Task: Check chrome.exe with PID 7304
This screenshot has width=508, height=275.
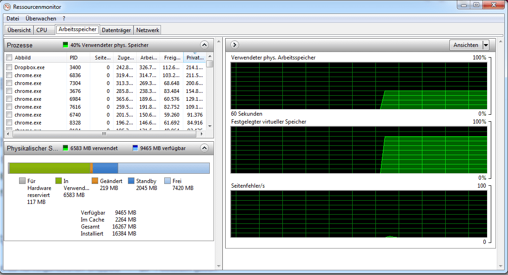Action: point(9,83)
